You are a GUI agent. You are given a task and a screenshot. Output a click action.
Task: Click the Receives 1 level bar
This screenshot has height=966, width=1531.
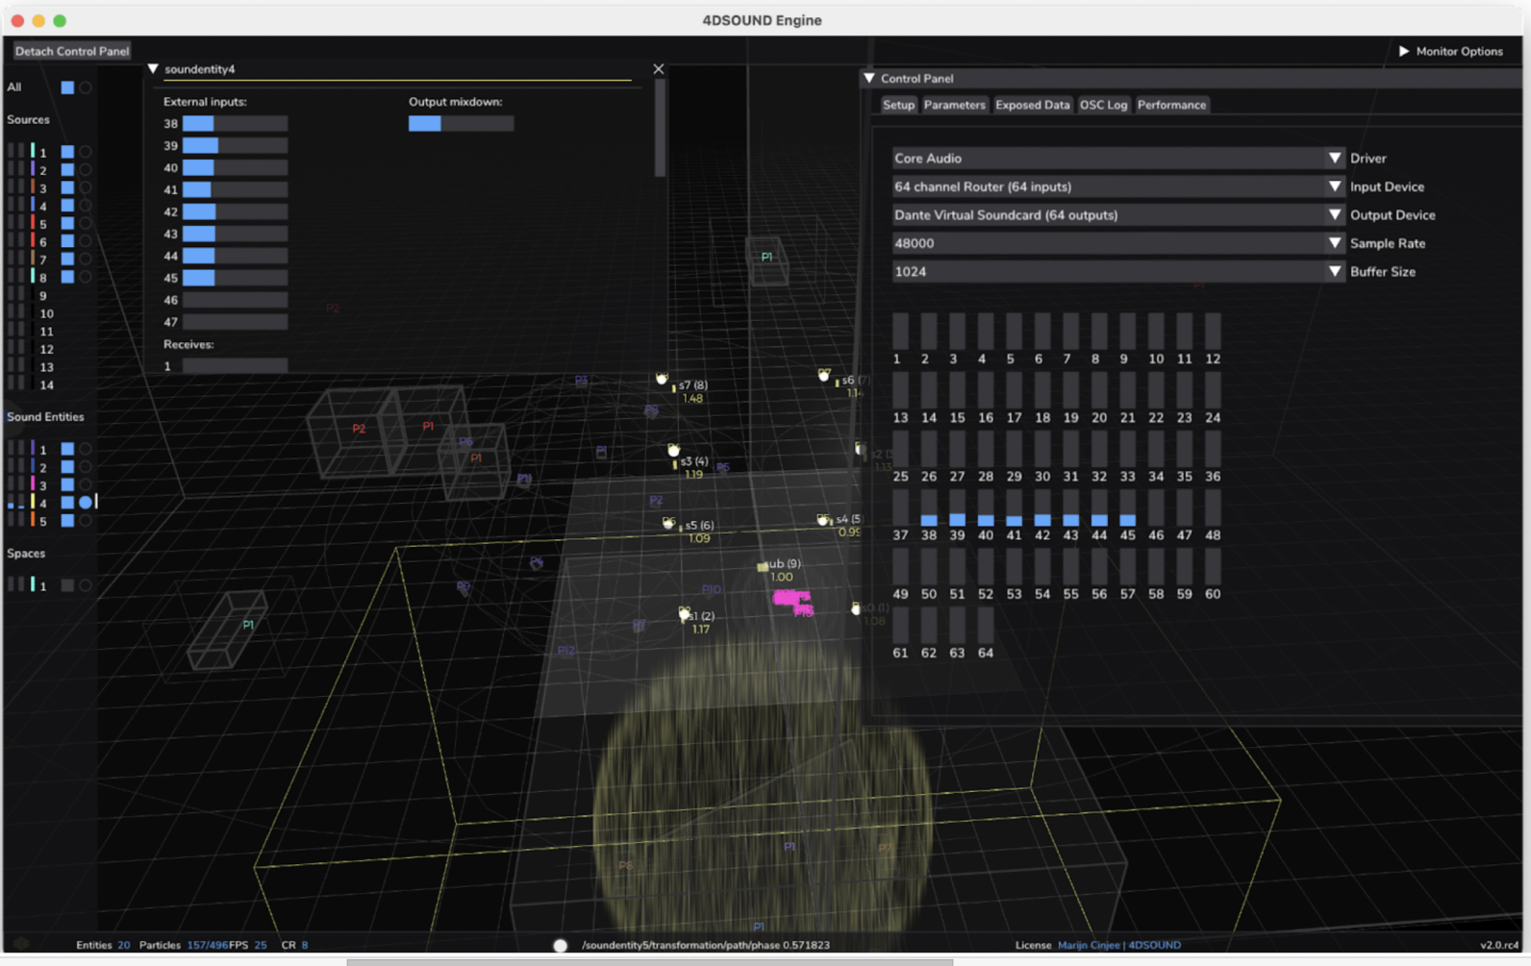tap(235, 366)
